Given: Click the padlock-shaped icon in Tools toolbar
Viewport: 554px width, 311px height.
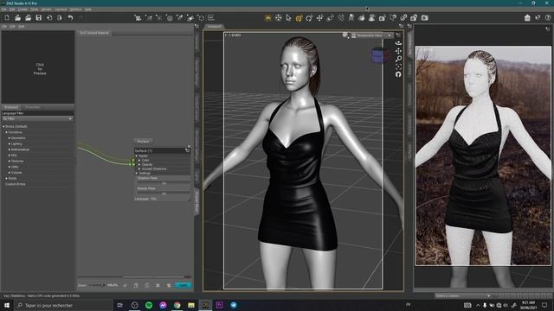Looking at the screenshot, I should tap(414, 17).
